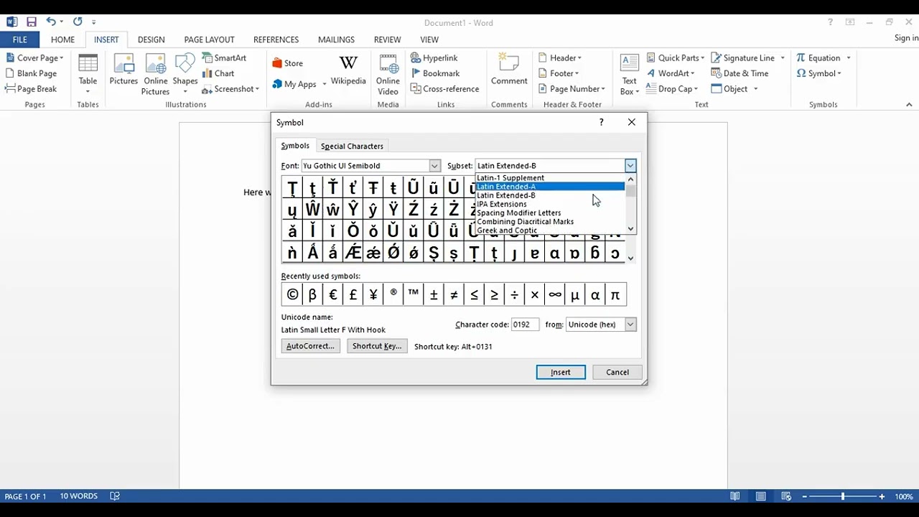Pick the pi symbol in recently used
This screenshot has height=517, width=919.
tap(615, 294)
